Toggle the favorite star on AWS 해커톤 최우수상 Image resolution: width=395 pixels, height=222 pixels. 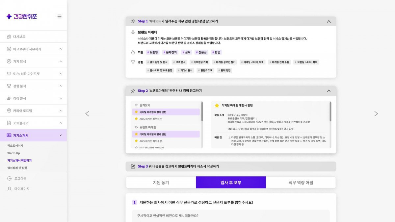tap(136, 118)
